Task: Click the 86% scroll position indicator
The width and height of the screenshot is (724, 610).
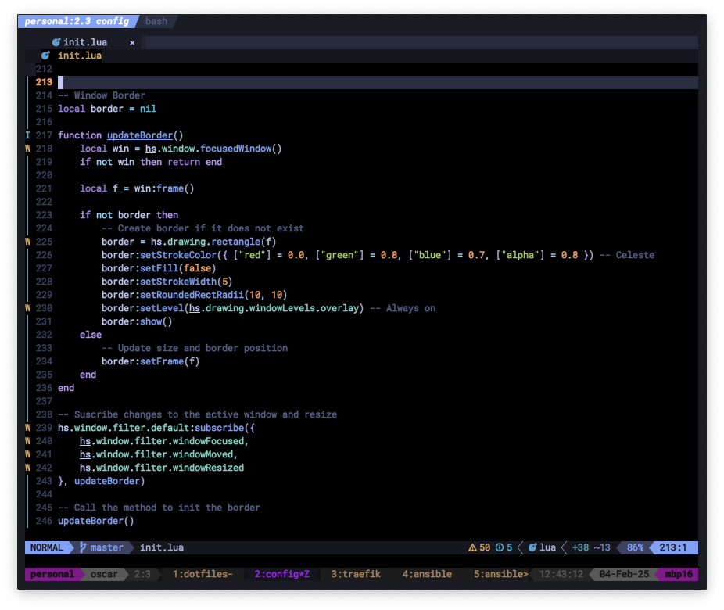Action: 636,547
